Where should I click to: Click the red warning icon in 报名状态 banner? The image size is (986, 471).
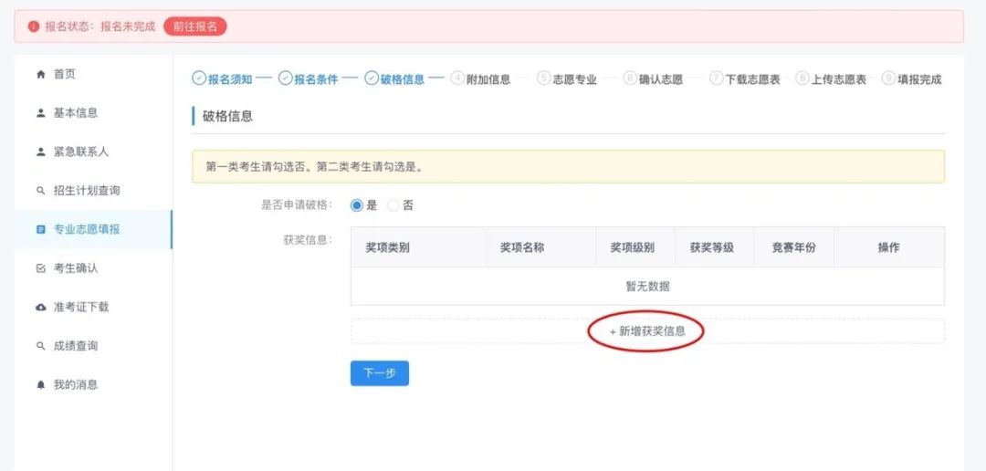(x=34, y=27)
